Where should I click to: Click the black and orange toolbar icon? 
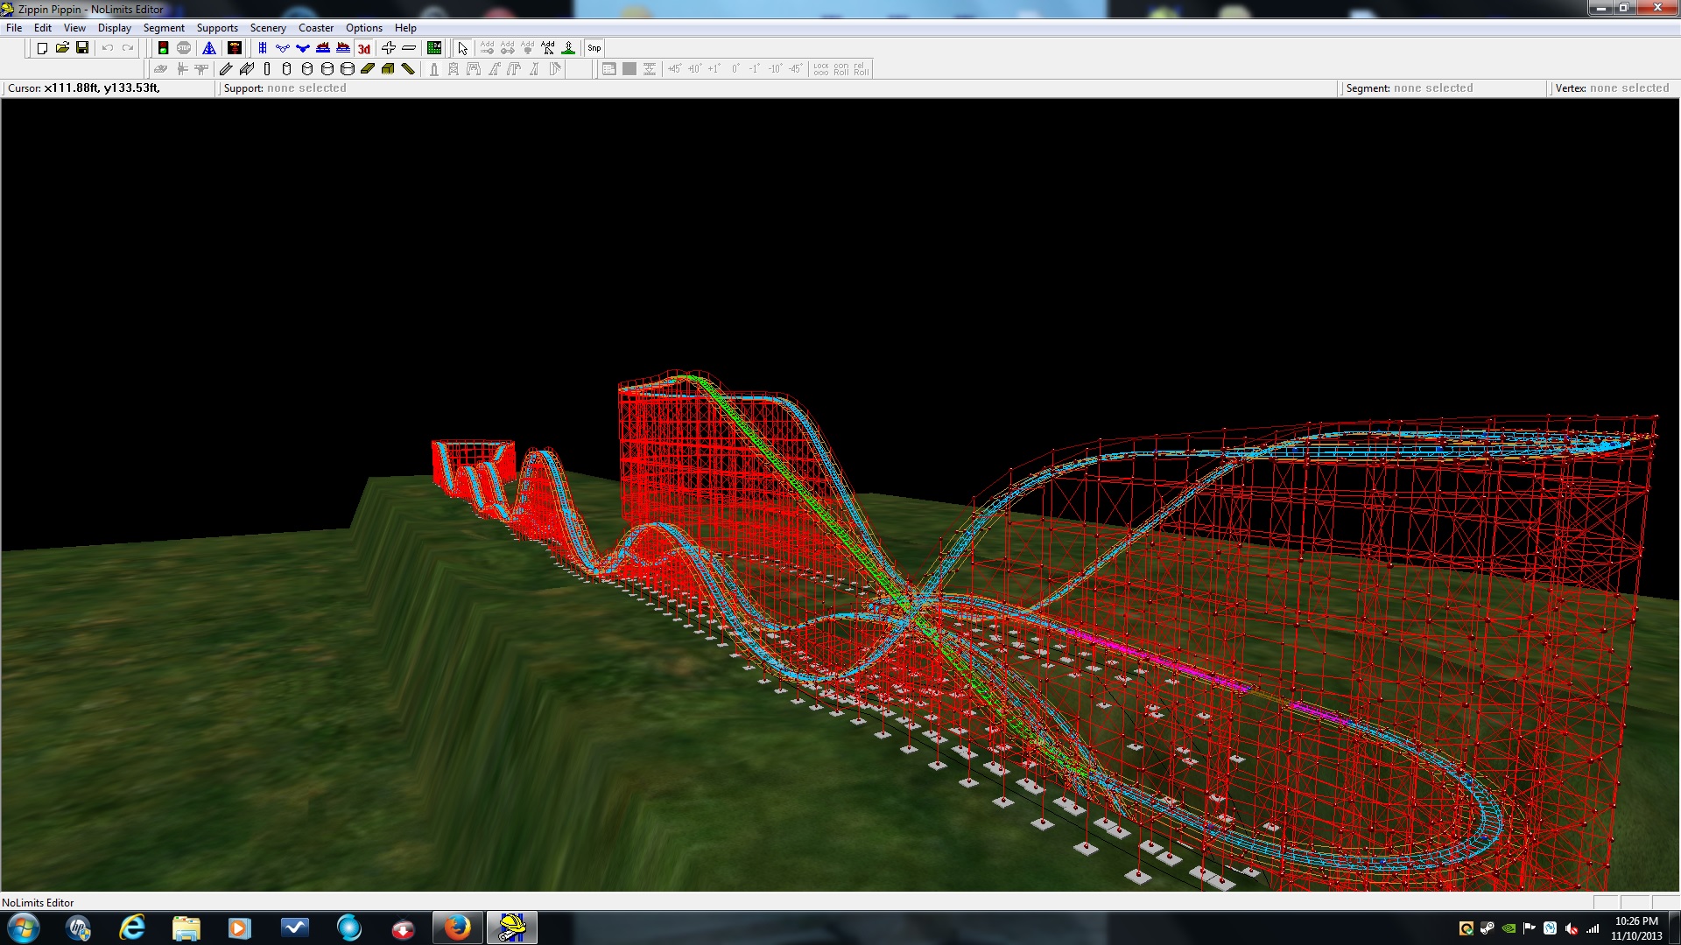pyautogui.click(x=235, y=48)
